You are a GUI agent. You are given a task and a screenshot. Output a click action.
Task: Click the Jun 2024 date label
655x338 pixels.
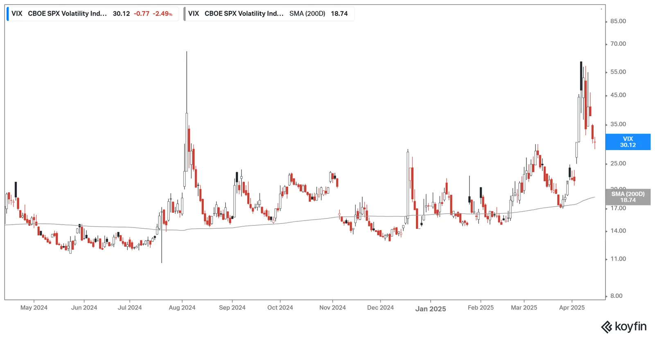coord(84,308)
